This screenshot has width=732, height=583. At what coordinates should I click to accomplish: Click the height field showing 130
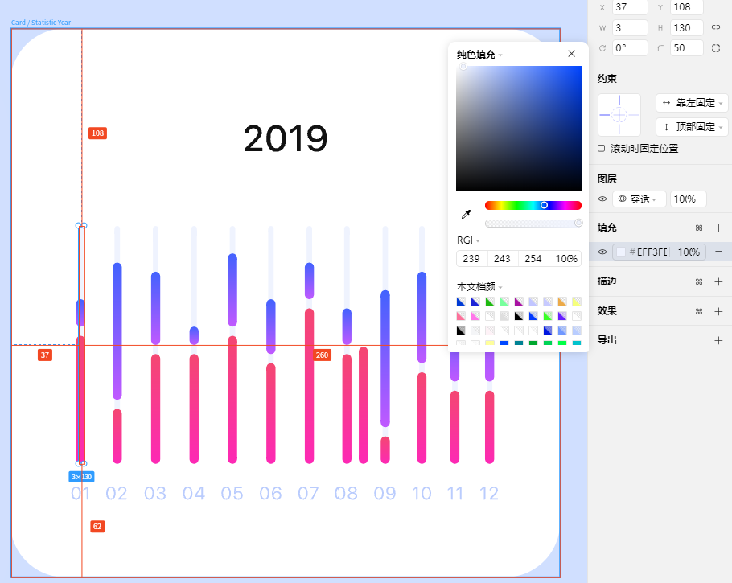point(687,27)
